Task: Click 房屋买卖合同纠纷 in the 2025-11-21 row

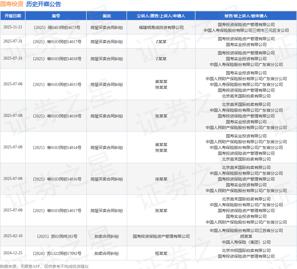Action: 107,27
